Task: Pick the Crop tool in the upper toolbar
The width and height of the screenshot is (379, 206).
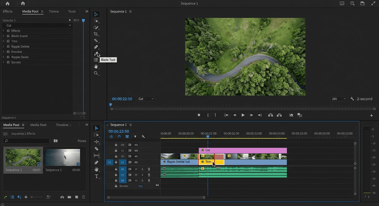Action: pos(96,34)
